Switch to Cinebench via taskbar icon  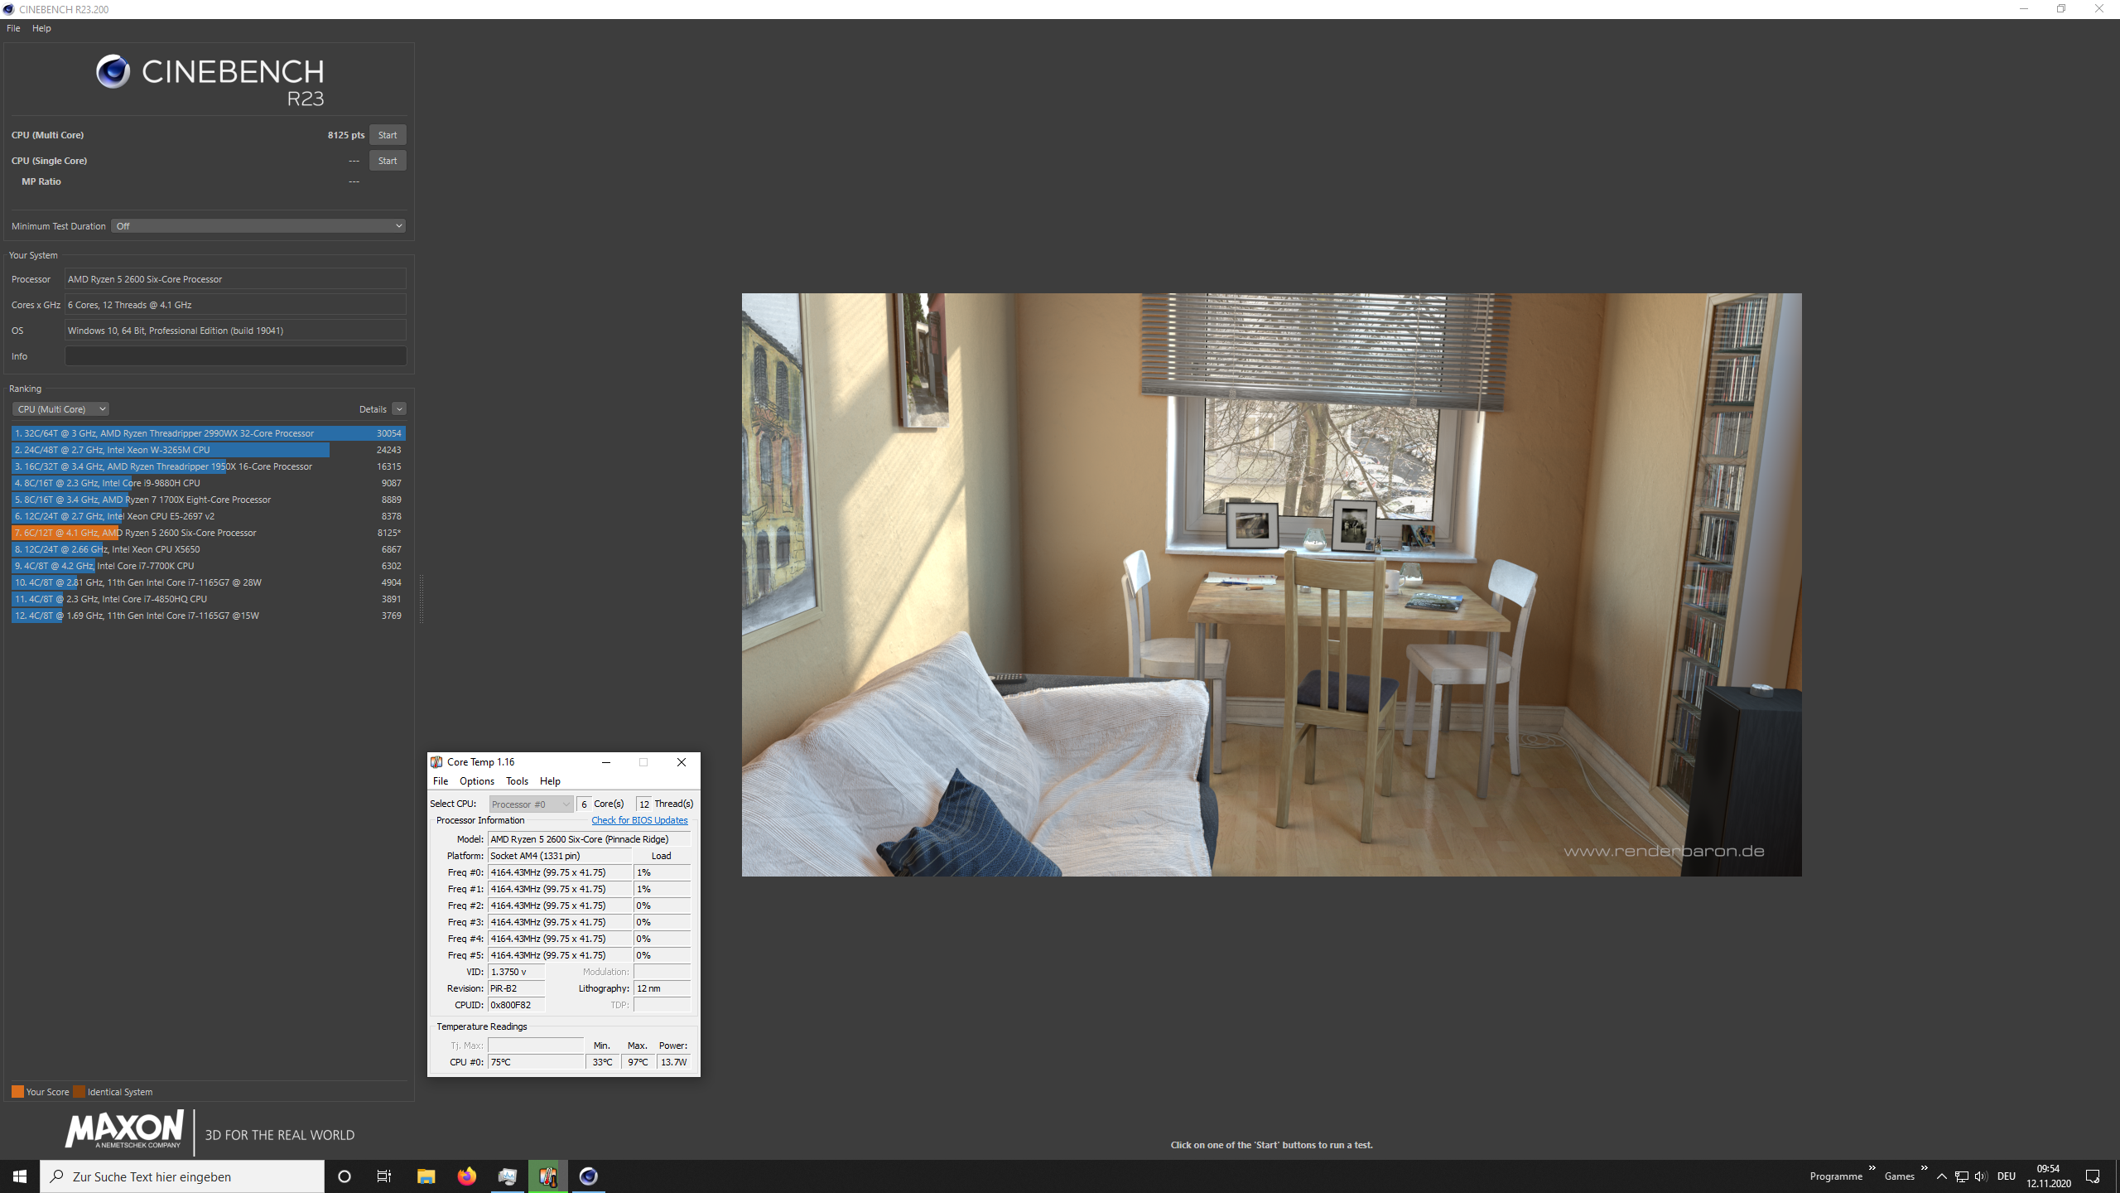[x=588, y=1176]
